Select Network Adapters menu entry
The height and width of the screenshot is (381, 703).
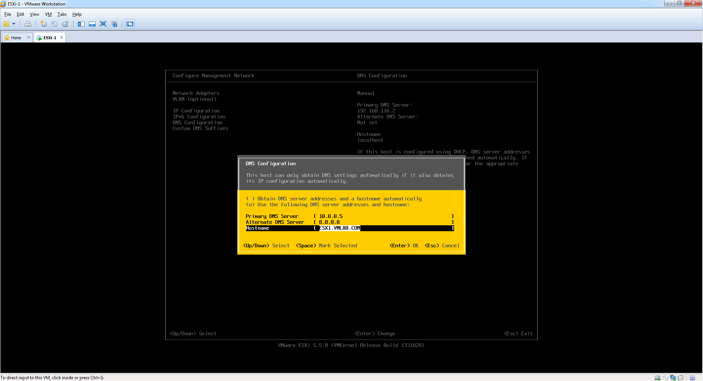tap(196, 93)
